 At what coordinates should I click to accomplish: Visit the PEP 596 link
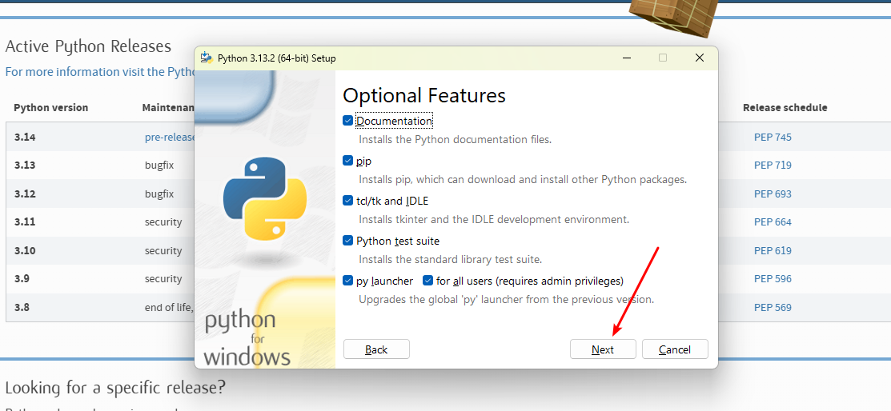772,278
